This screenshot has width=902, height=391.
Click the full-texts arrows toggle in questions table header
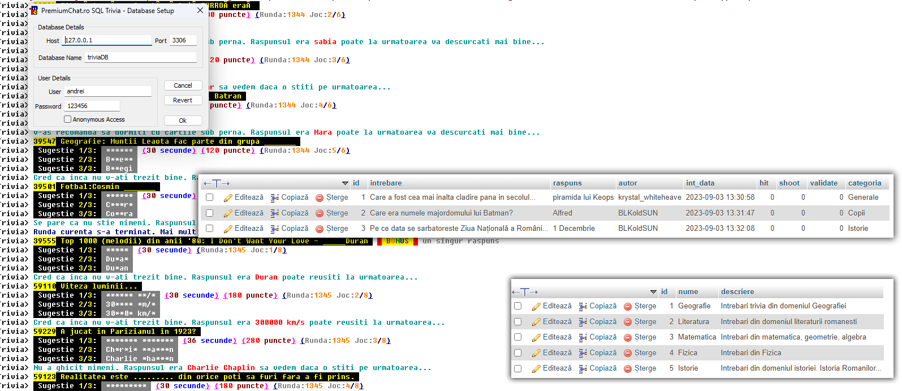[217, 183]
